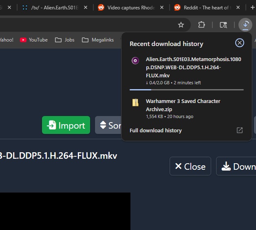
Task: Open the Yahoo! bookmark
Action: point(7,40)
